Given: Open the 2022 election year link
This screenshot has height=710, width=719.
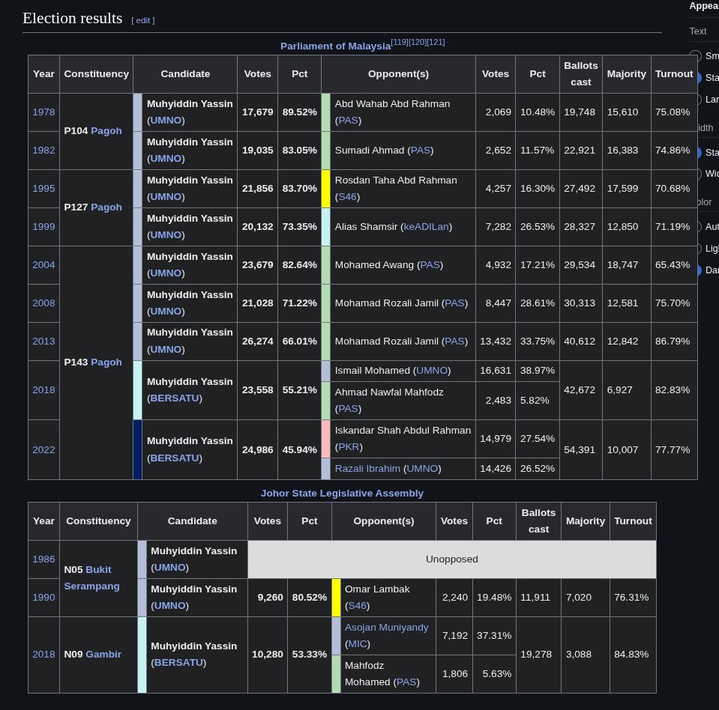Looking at the screenshot, I should pyautogui.click(x=43, y=450).
